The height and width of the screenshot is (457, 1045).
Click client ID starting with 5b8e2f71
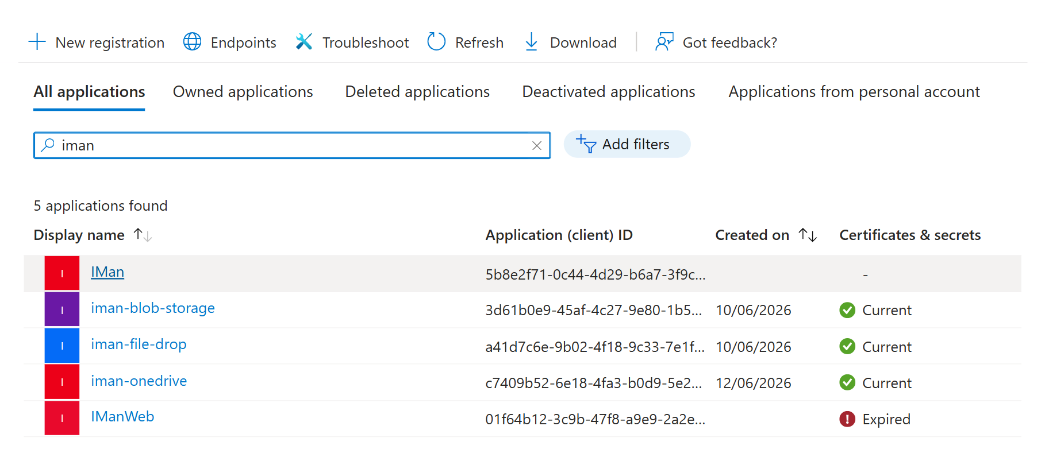tap(596, 274)
